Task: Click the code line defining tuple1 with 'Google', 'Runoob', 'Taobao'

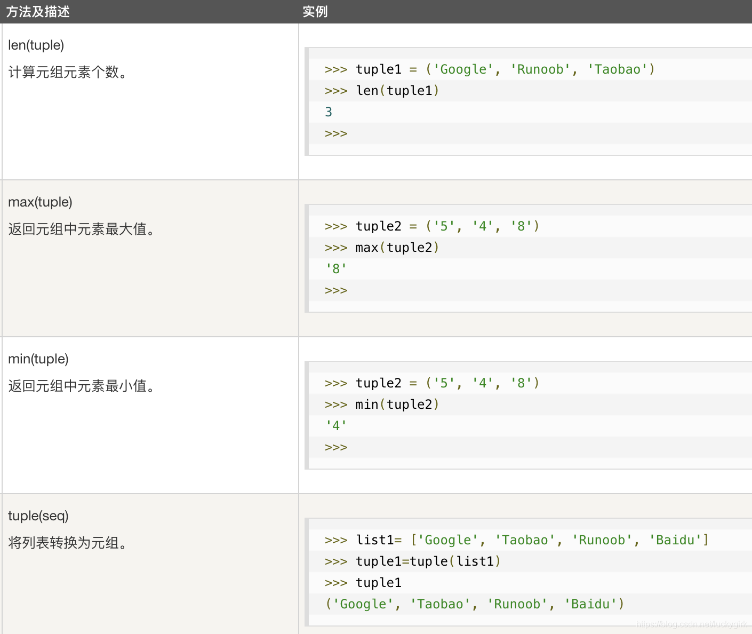Action: point(490,69)
